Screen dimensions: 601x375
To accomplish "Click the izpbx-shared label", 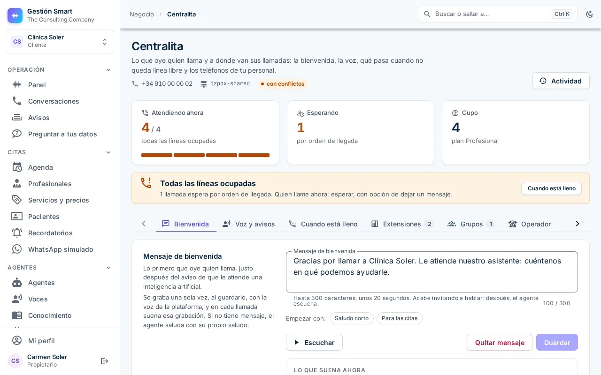I will coord(230,84).
